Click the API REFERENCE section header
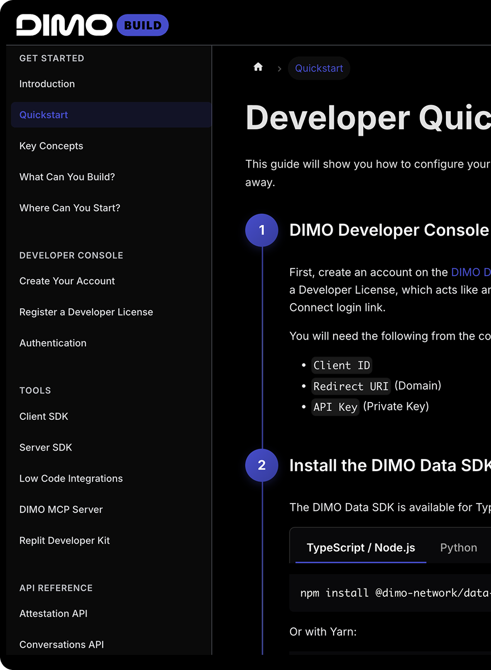The width and height of the screenshot is (491, 670). pos(56,588)
